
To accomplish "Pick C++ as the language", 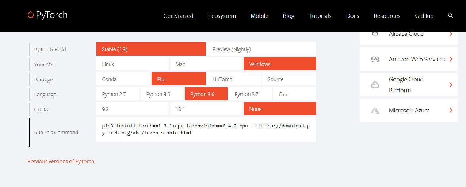I will click(x=294, y=94).
